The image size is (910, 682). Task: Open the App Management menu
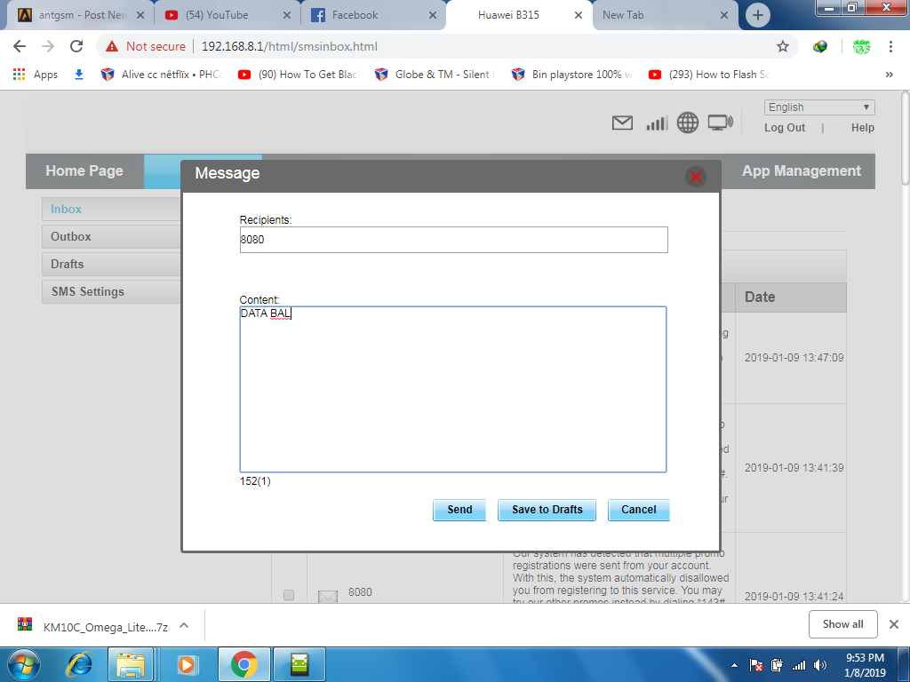point(801,171)
